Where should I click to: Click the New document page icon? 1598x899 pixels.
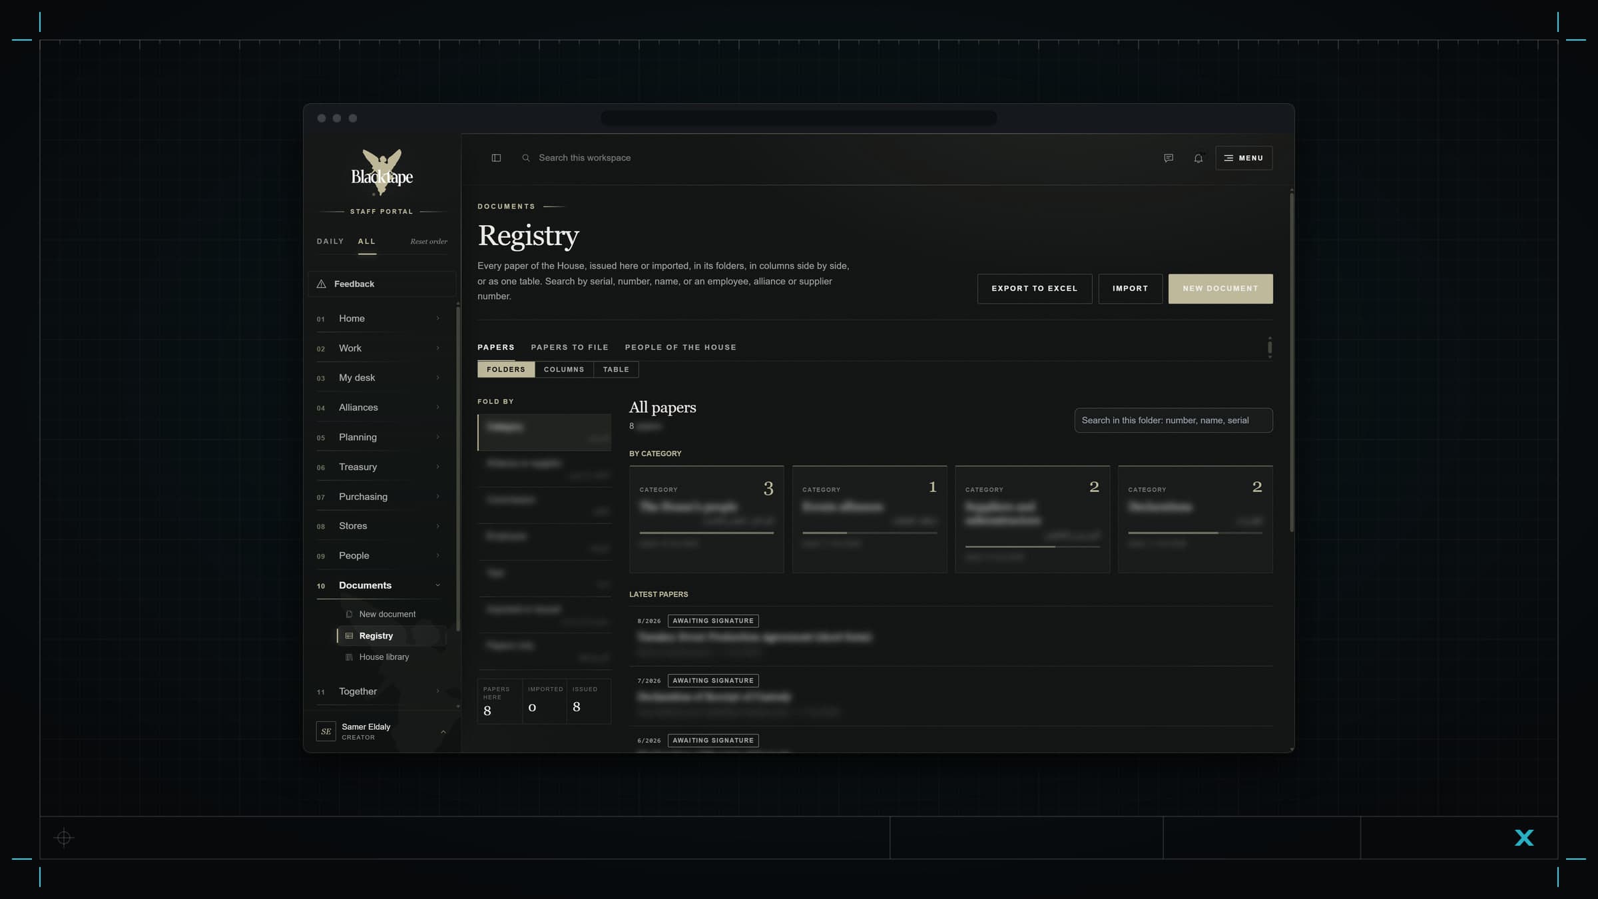[x=349, y=614]
